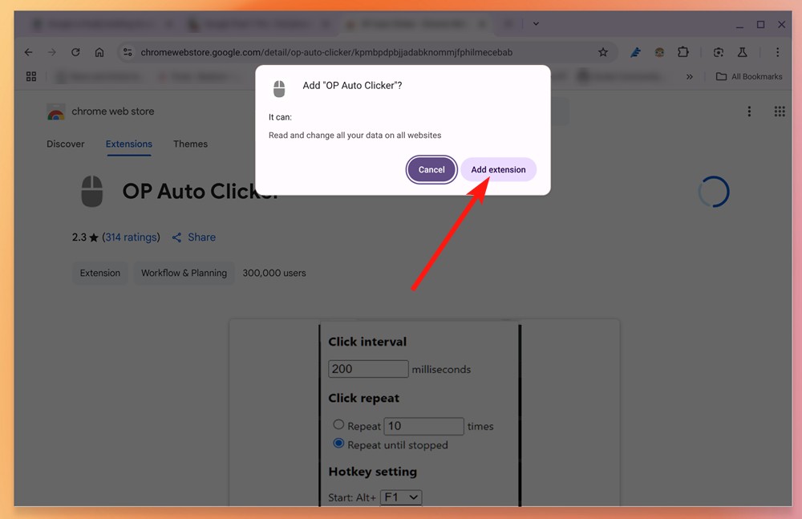Viewport: 802px width, 519px height.
Task: Click the 200 milliseconds interval input field
Action: coord(367,369)
